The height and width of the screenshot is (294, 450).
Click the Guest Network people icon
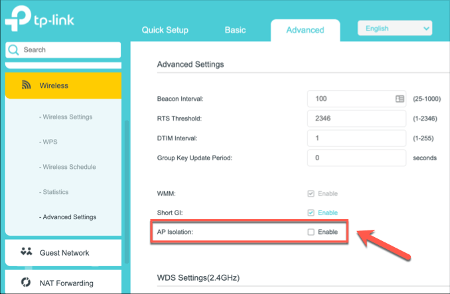27,252
